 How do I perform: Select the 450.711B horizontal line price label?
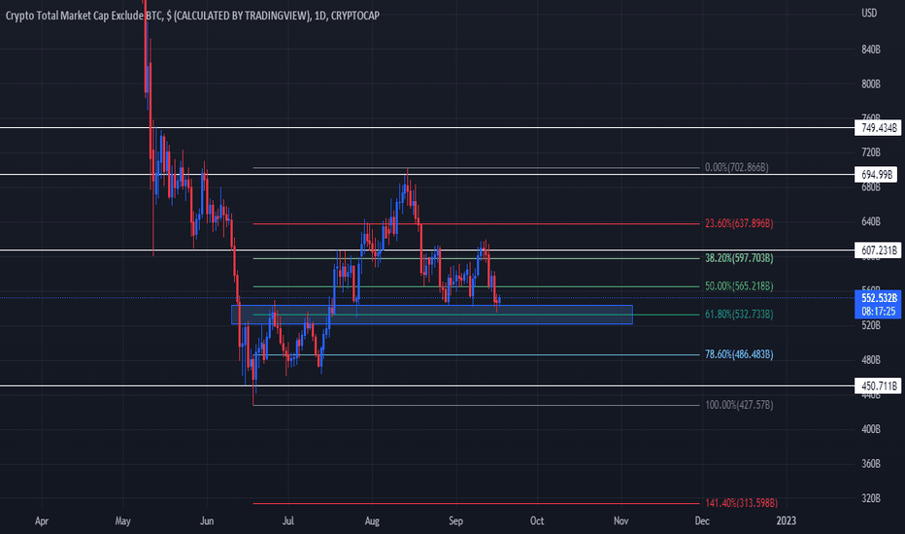point(879,385)
